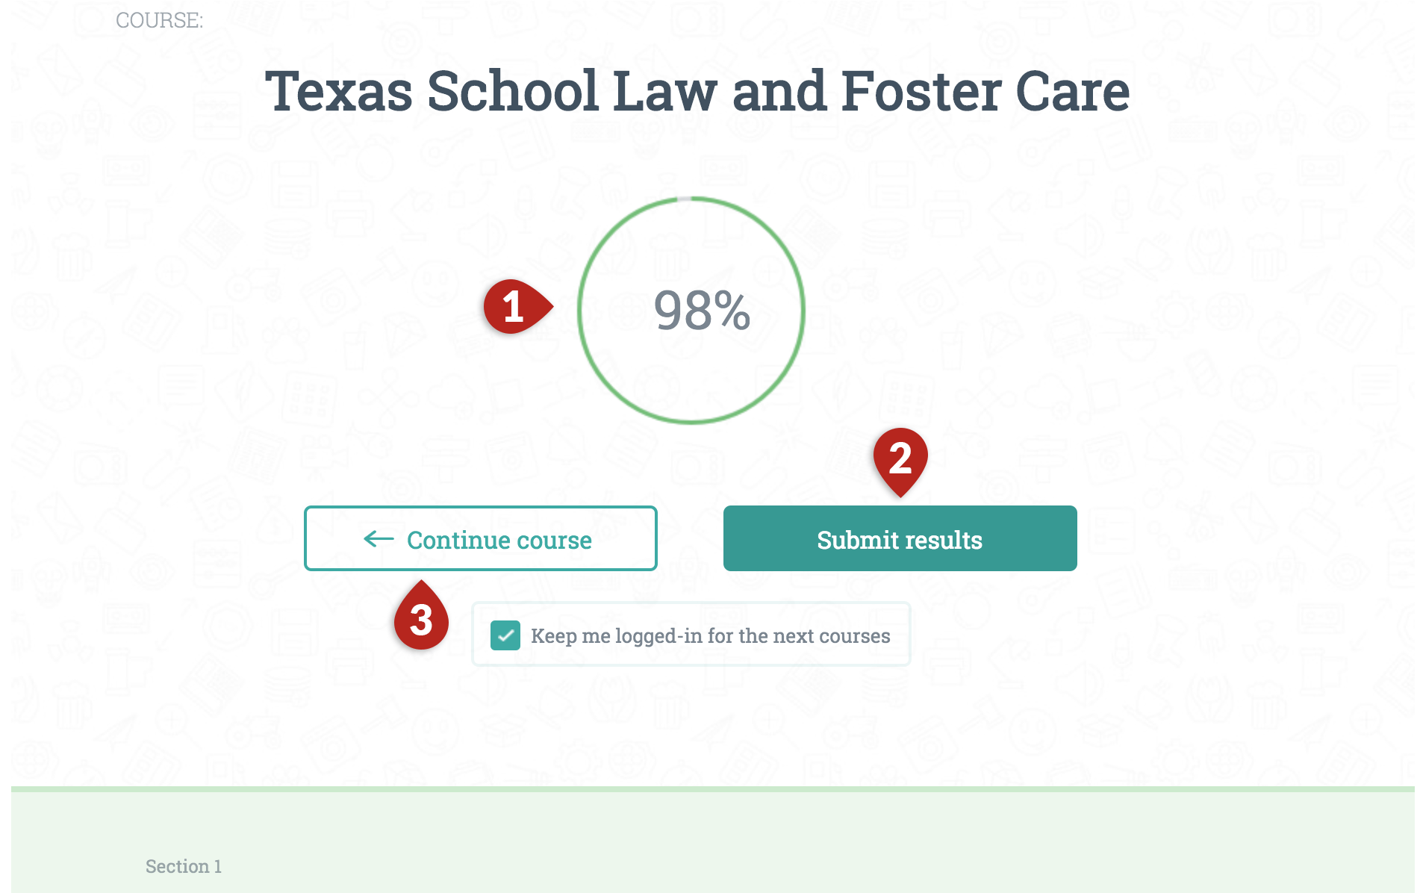
Task: Click the 98% progress circle
Action: [691, 310]
